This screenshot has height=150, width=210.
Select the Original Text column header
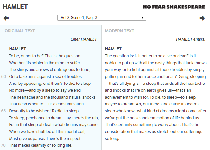pyautogui.click(x=20, y=31)
